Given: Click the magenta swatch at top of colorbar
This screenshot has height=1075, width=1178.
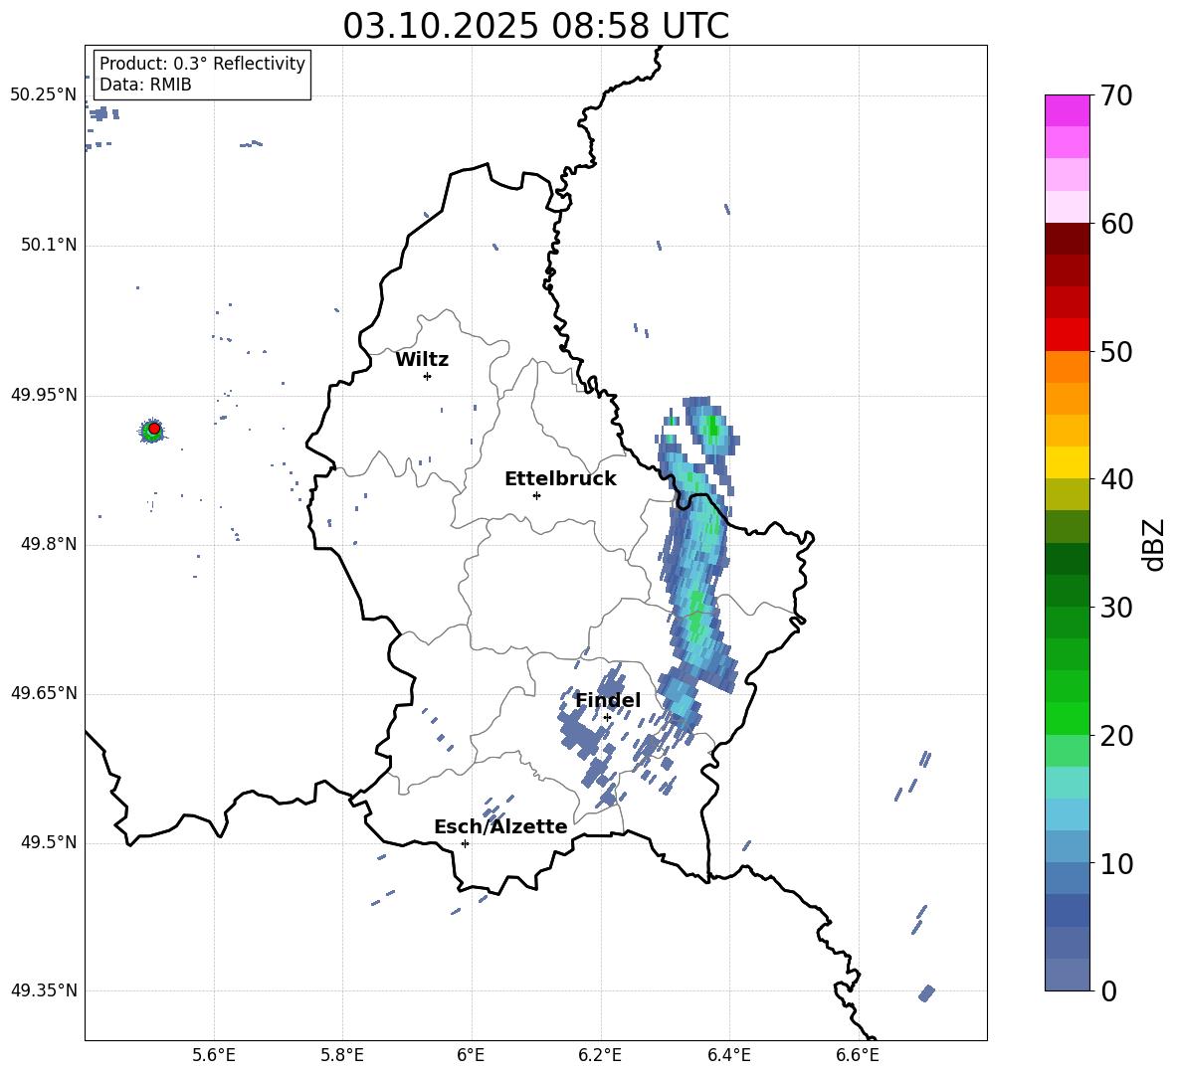Looking at the screenshot, I should click(1068, 110).
